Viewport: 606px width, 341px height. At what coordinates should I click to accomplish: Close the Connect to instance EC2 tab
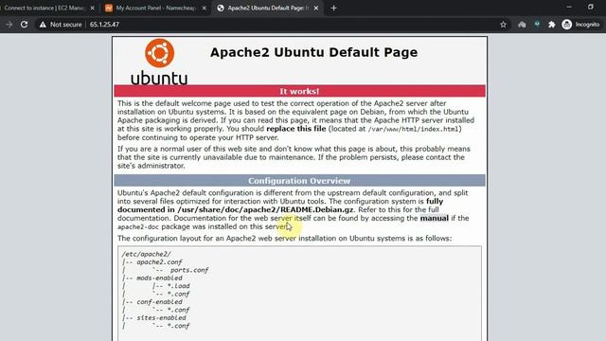pos(93,8)
